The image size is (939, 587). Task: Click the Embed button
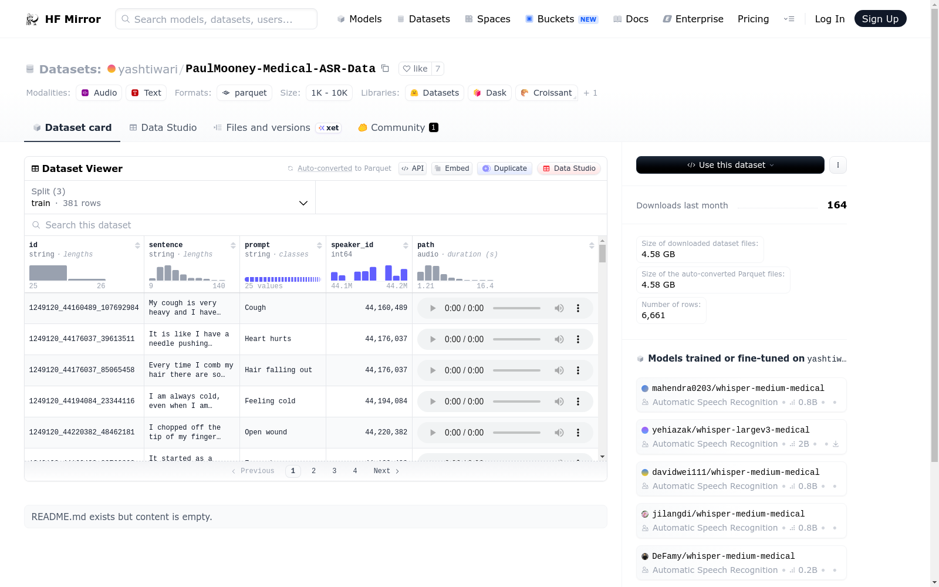pyautogui.click(x=452, y=168)
